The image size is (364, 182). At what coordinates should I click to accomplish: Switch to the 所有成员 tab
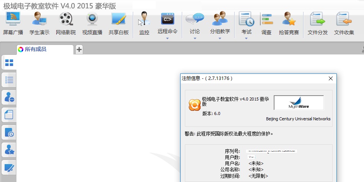click(44, 49)
